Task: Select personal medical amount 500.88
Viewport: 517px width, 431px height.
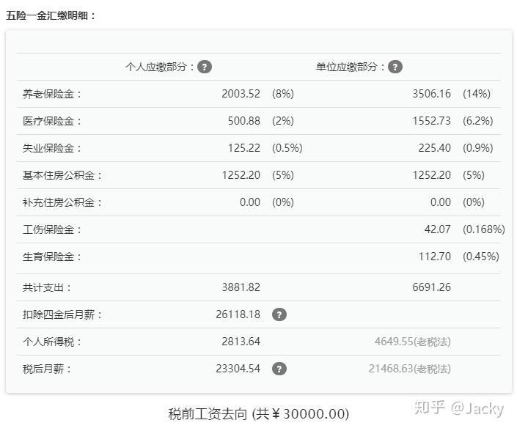Action: [x=244, y=121]
